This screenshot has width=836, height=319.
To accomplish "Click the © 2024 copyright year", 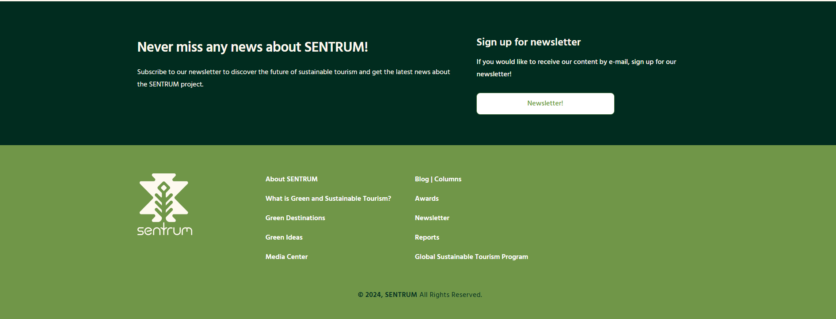I will tap(370, 295).
